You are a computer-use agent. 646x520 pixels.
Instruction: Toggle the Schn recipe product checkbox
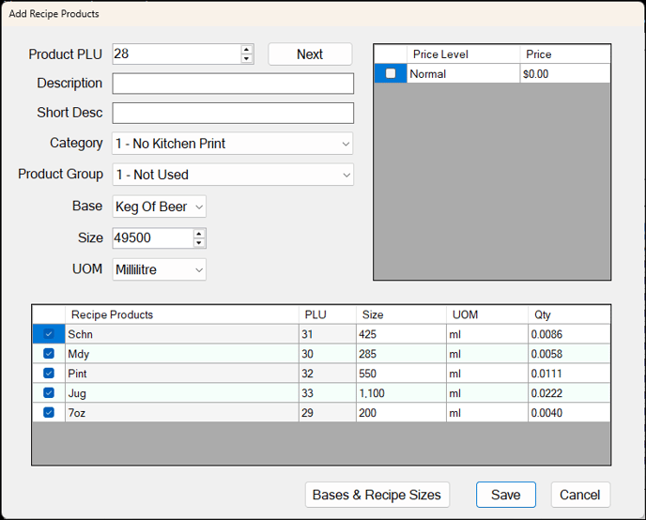click(49, 334)
